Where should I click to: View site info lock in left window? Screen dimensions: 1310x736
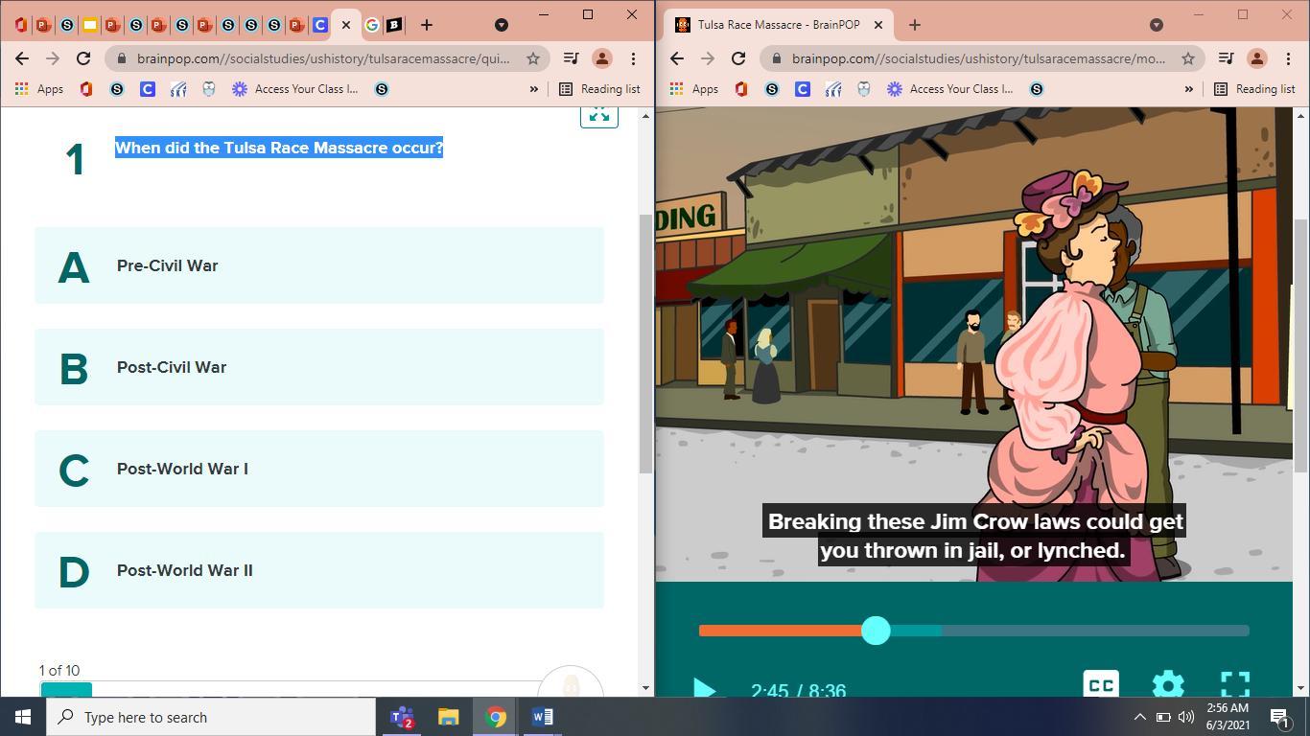pyautogui.click(x=121, y=58)
